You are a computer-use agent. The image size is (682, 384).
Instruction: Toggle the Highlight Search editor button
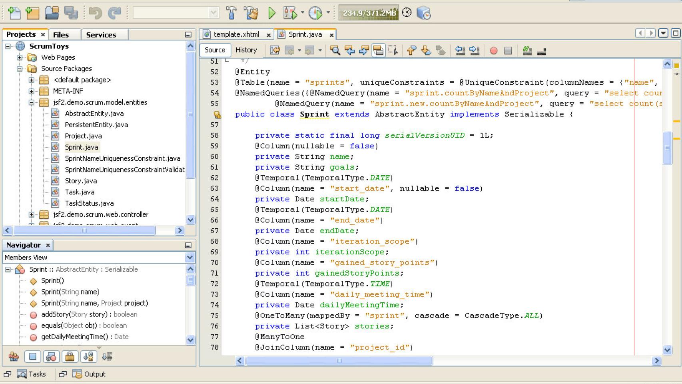click(378, 50)
